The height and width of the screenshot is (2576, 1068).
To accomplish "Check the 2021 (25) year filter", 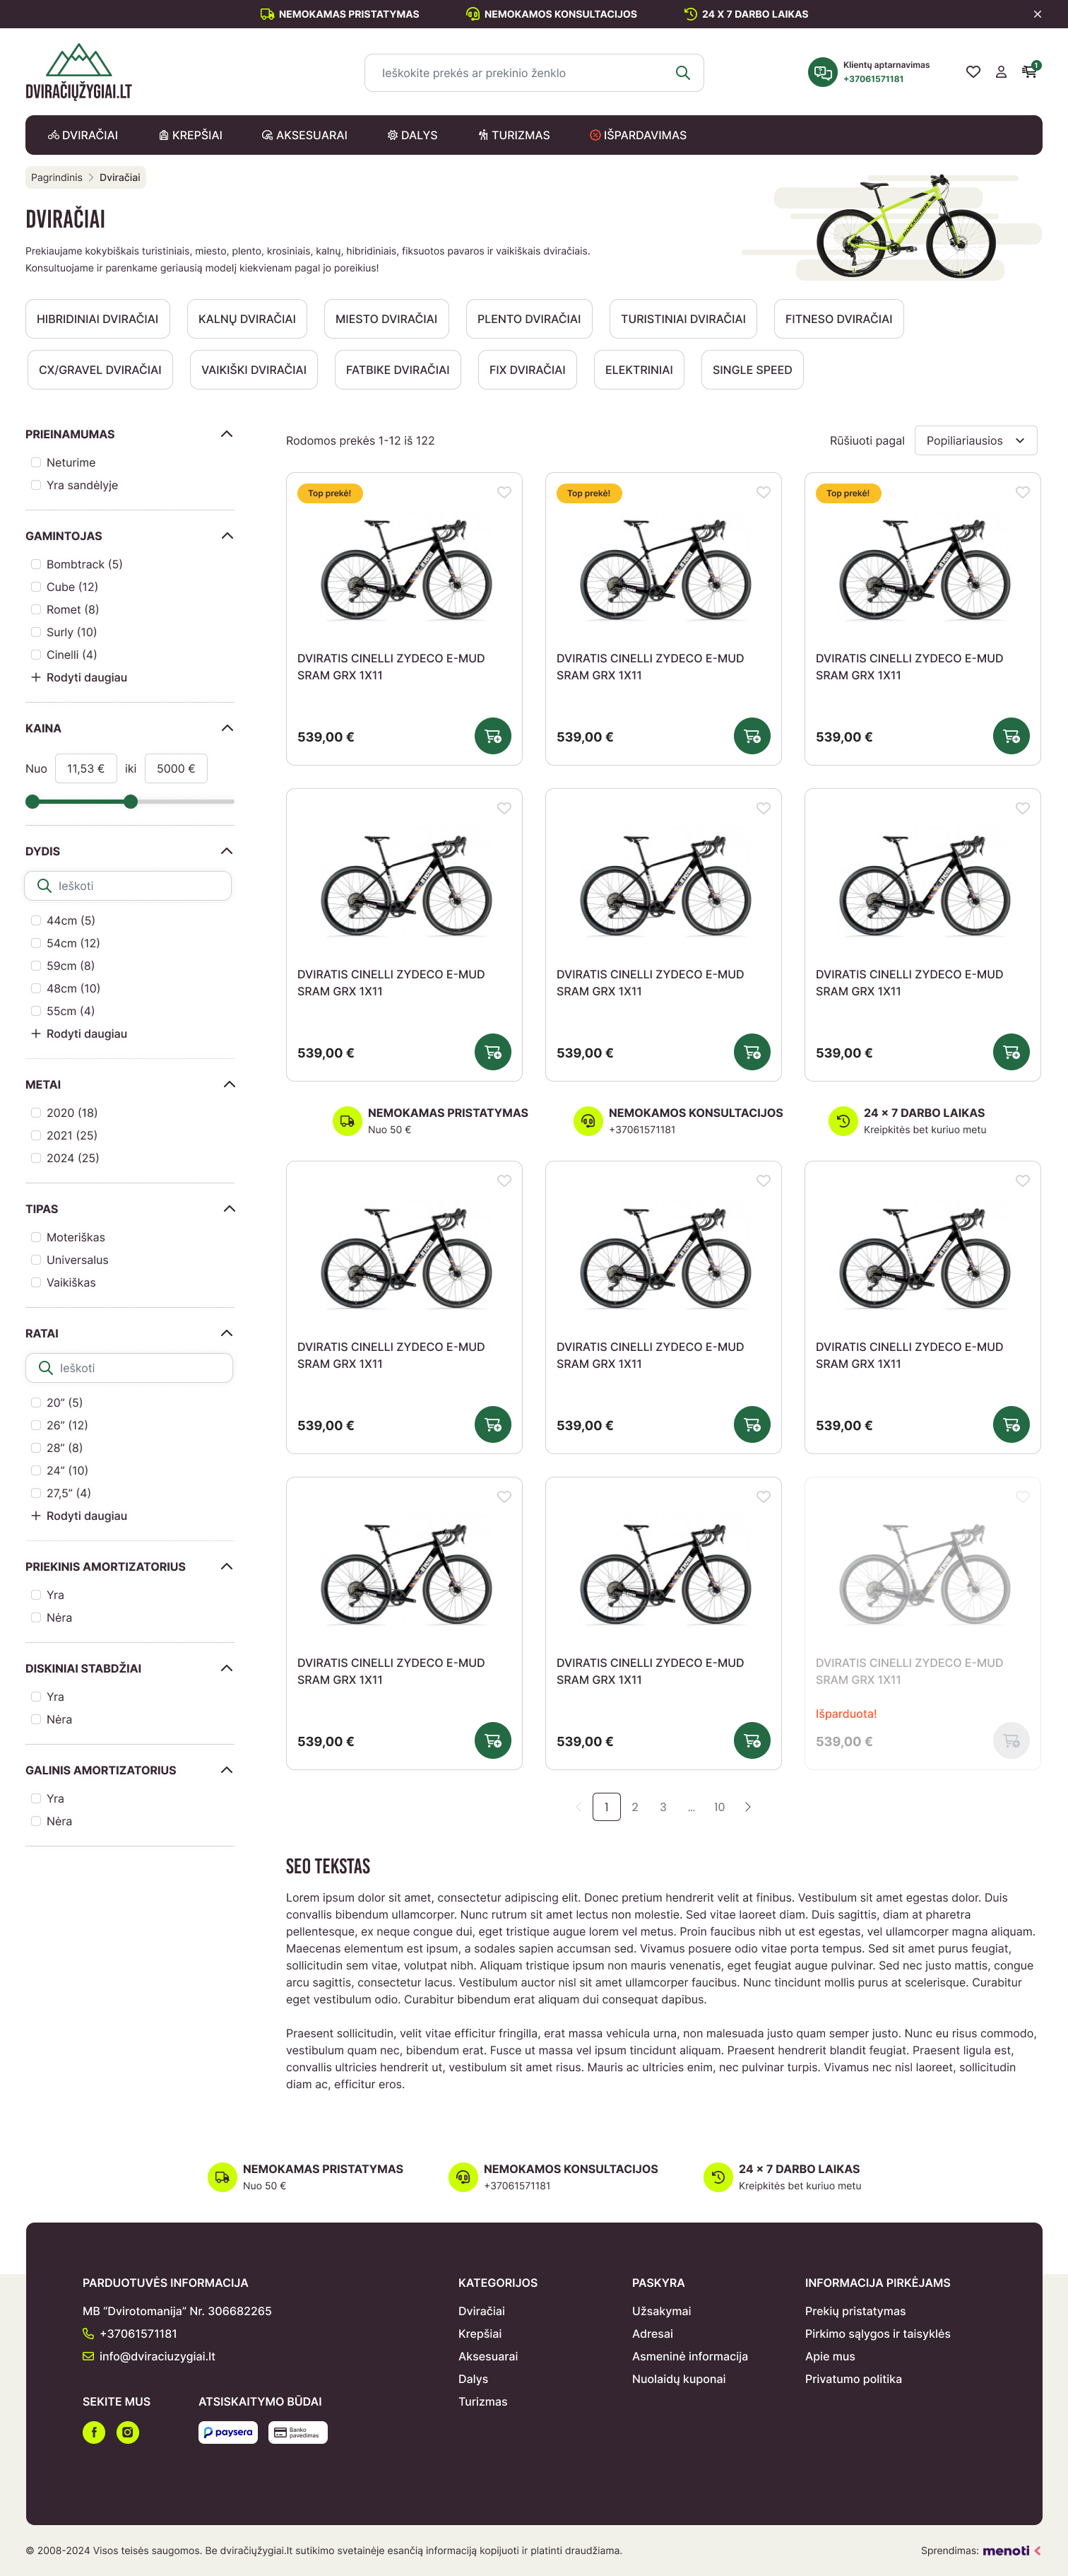I will coord(36,1135).
